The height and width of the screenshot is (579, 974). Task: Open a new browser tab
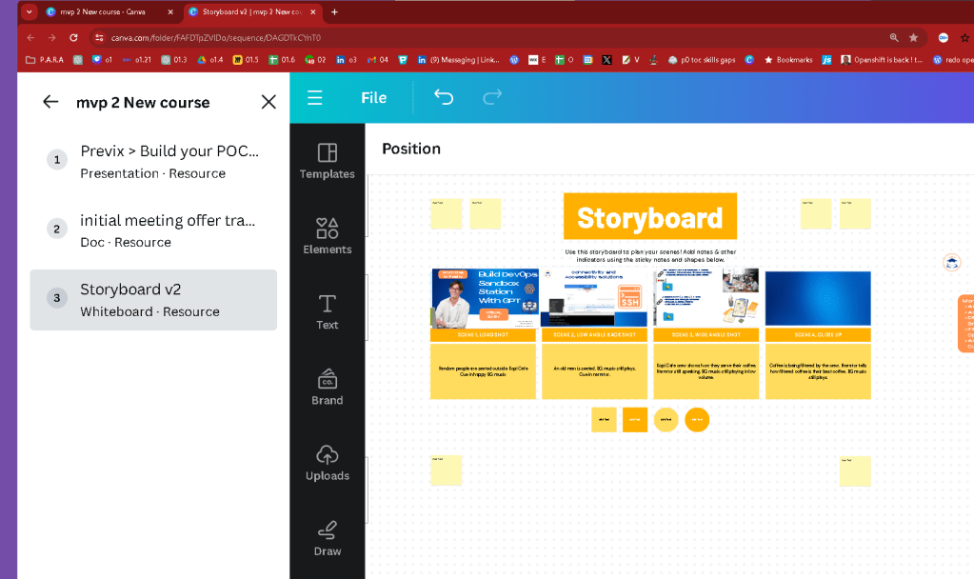tap(334, 11)
